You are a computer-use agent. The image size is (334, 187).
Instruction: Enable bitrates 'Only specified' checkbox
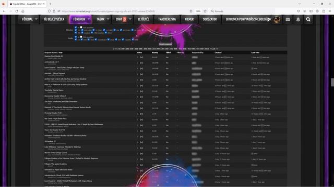tap(81, 28)
